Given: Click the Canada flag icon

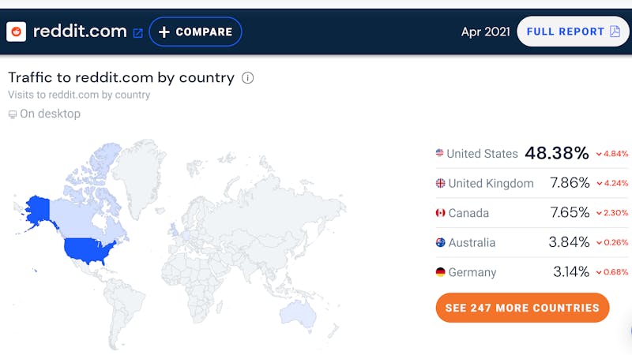Looking at the screenshot, I should tap(440, 213).
